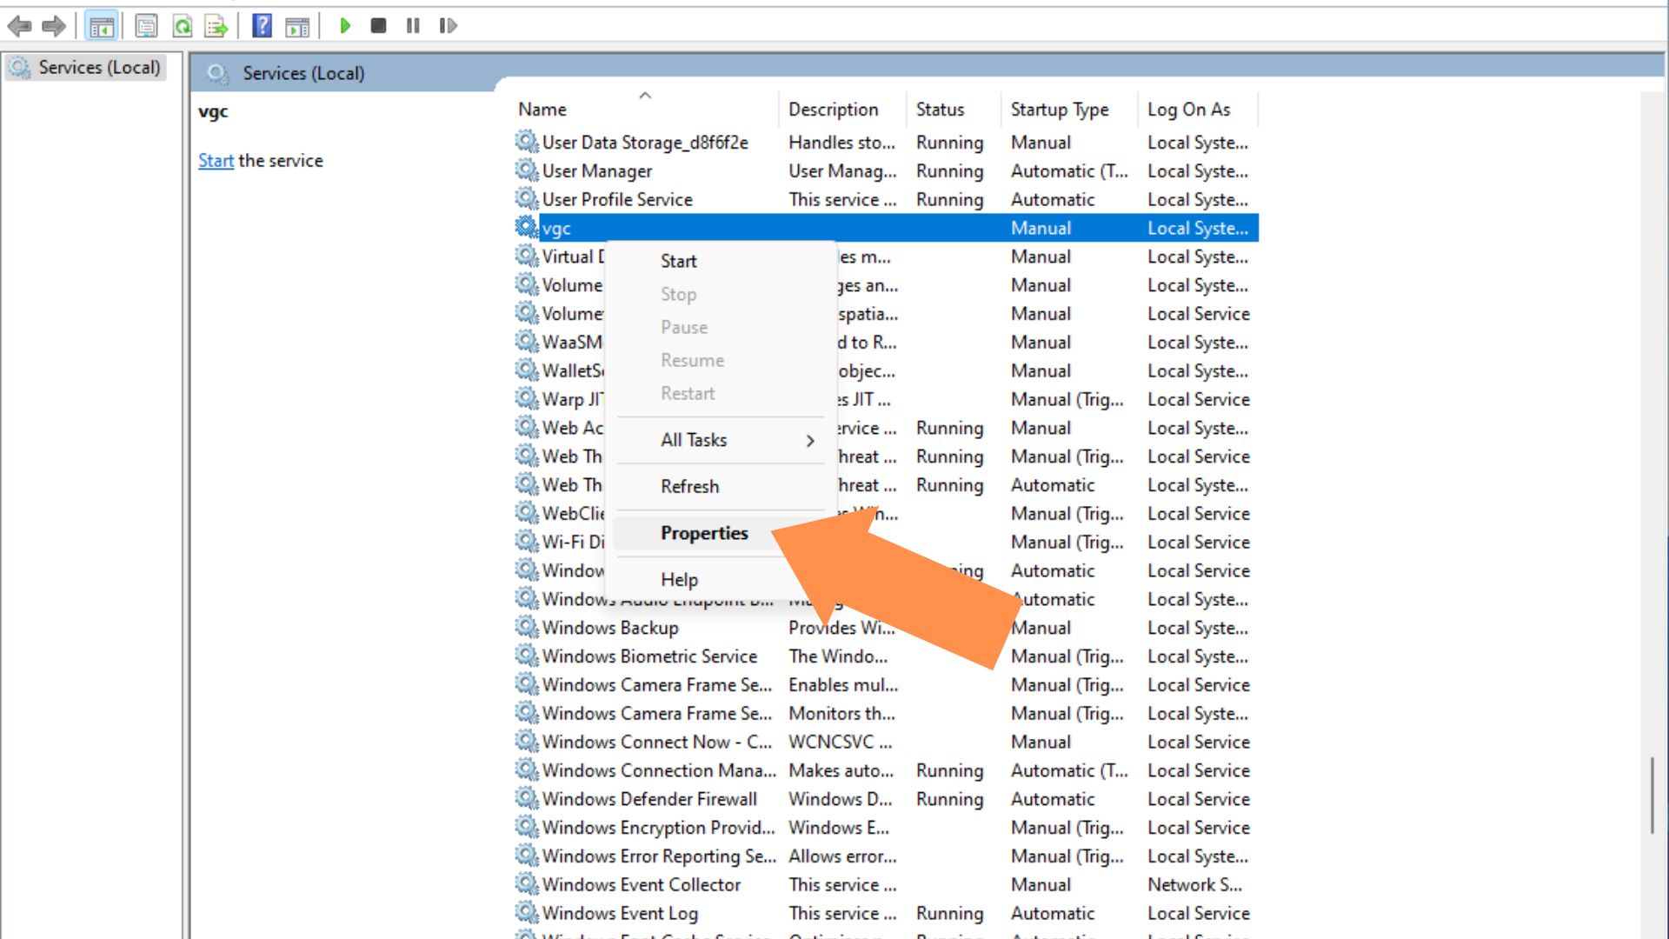Click the Start Service play icon

click(345, 26)
